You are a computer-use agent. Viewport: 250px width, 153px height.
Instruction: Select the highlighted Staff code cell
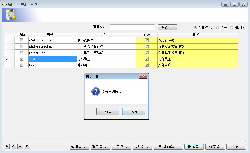[x=52, y=59]
